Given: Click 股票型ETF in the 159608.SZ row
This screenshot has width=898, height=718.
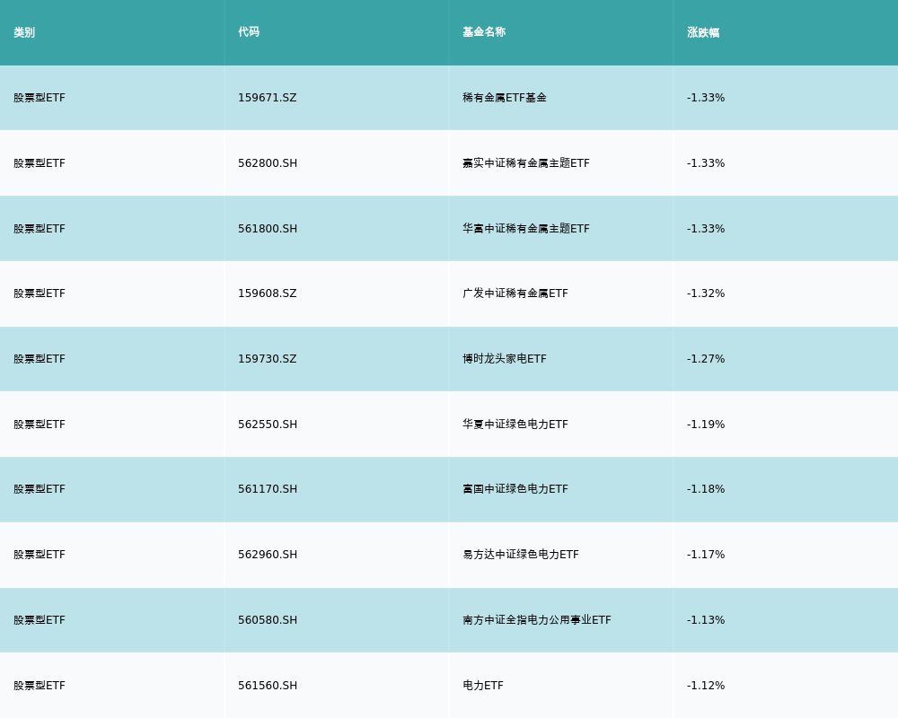Looking at the screenshot, I should point(40,293).
